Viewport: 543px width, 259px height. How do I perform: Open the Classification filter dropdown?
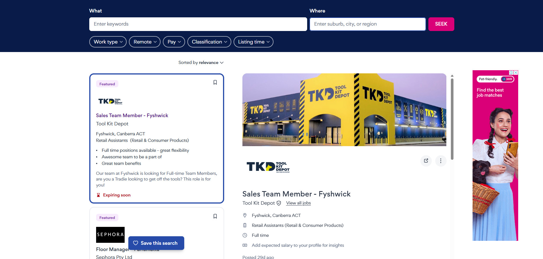point(209,42)
